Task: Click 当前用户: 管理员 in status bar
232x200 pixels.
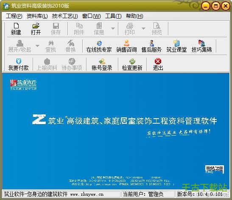Action: [x=143, y=194]
